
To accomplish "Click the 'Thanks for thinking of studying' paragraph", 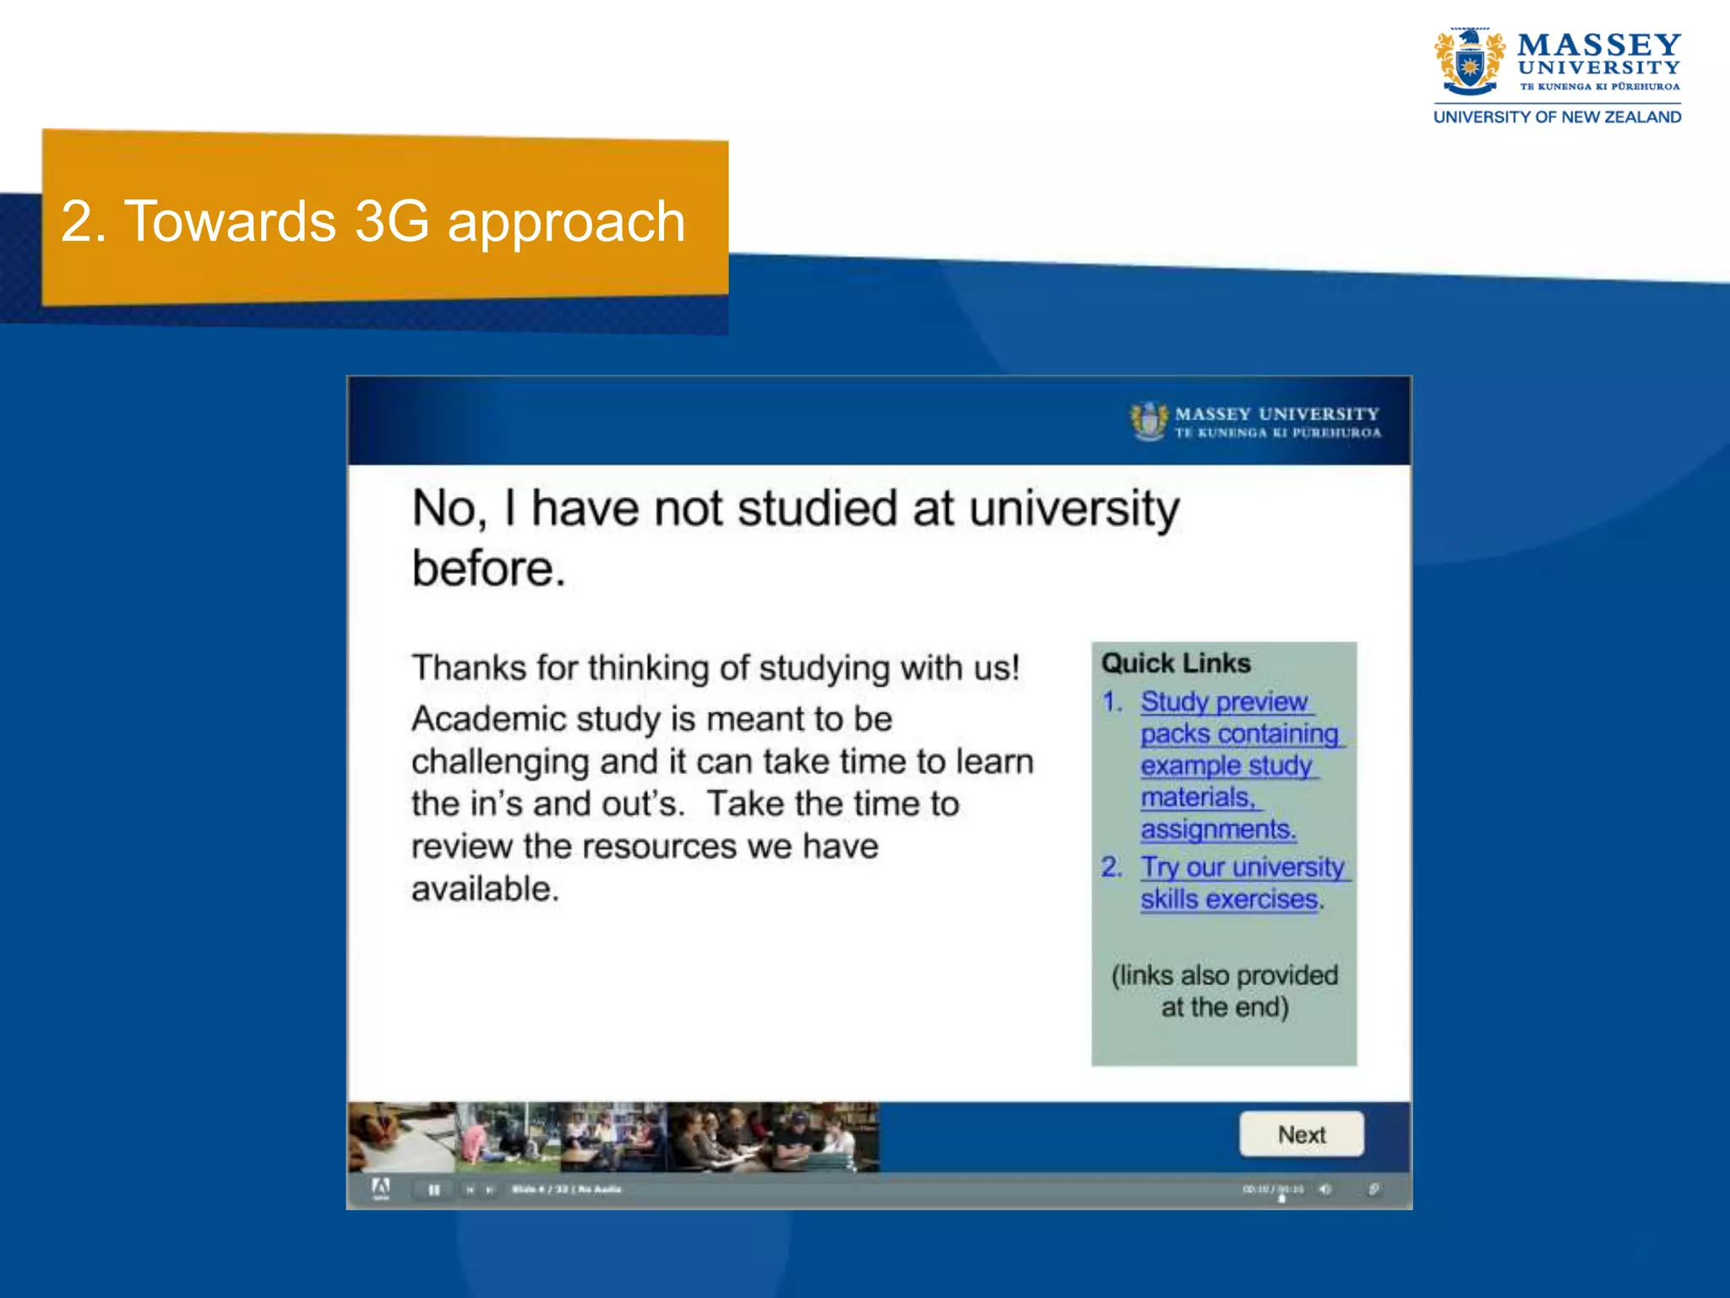I will coord(715,668).
